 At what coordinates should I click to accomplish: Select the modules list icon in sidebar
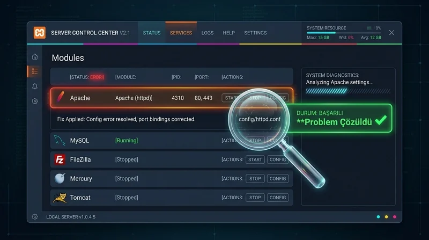35,71
